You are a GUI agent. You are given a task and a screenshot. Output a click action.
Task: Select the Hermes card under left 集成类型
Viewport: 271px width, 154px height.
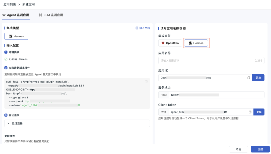pos(16,36)
